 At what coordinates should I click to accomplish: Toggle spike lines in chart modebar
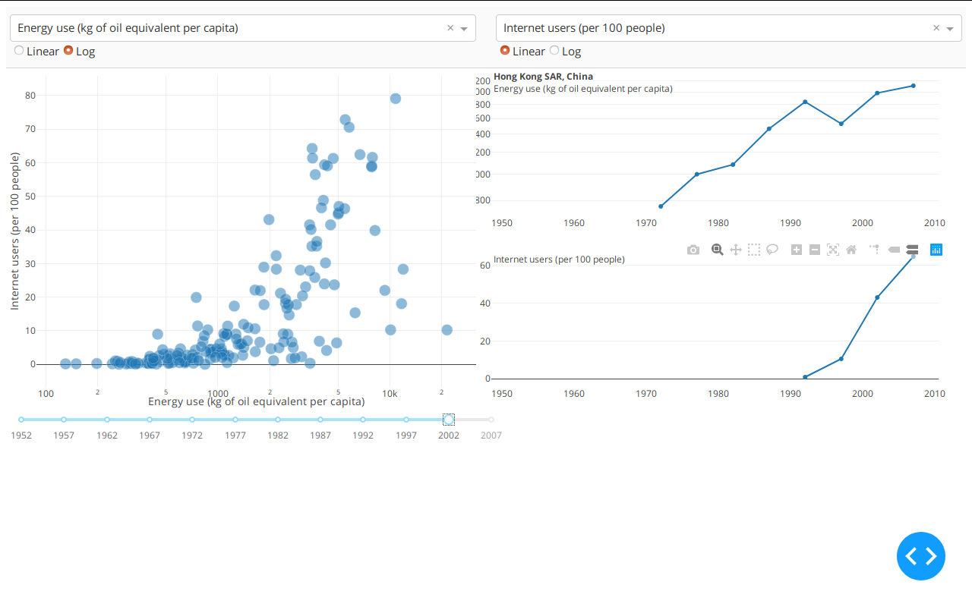[x=875, y=250]
